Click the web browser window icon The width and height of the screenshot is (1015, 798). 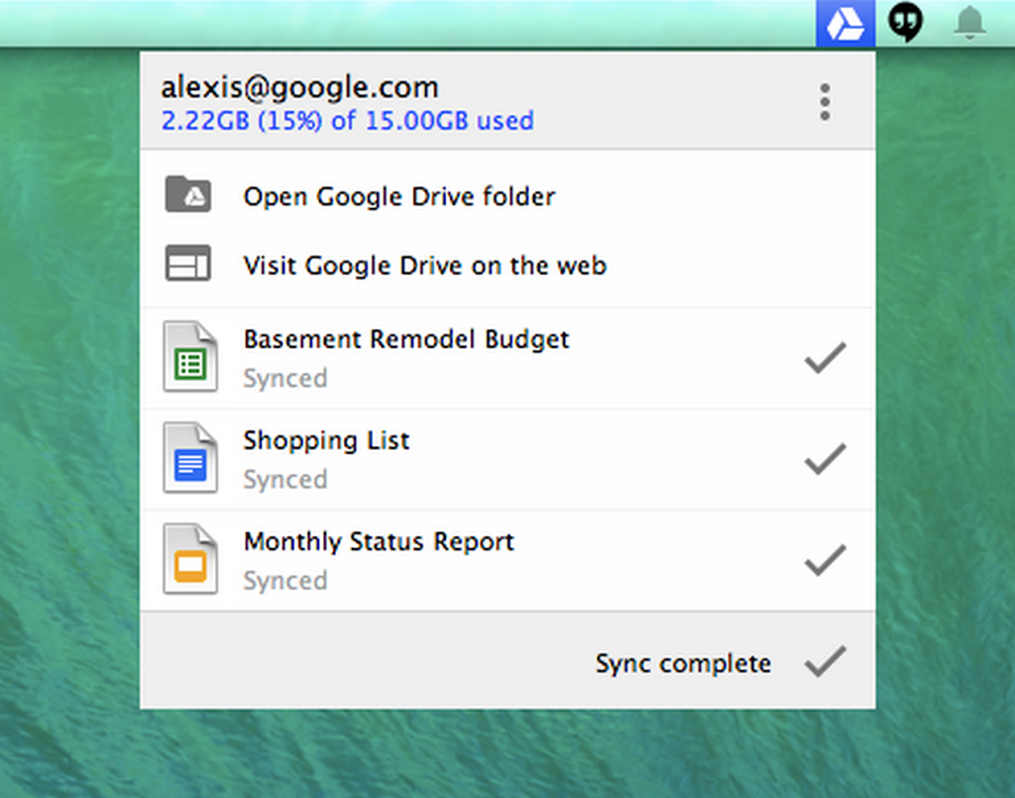(187, 263)
